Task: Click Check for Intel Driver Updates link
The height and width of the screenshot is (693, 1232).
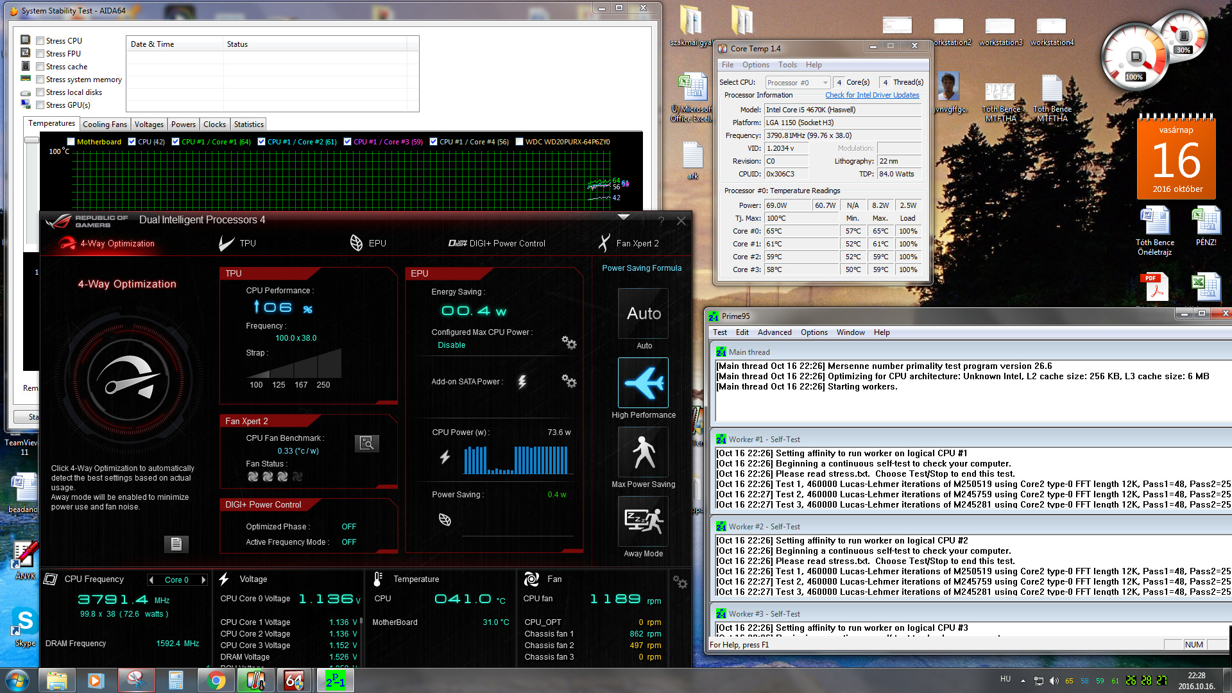Action: pyautogui.click(x=872, y=95)
